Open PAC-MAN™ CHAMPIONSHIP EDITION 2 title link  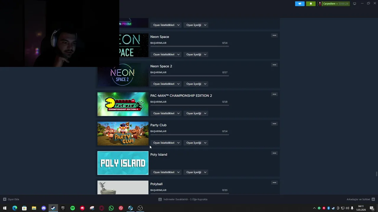coord(181,96)
